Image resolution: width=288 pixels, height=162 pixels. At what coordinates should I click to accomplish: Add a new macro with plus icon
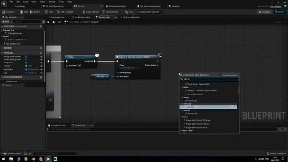tap(41, 48)
